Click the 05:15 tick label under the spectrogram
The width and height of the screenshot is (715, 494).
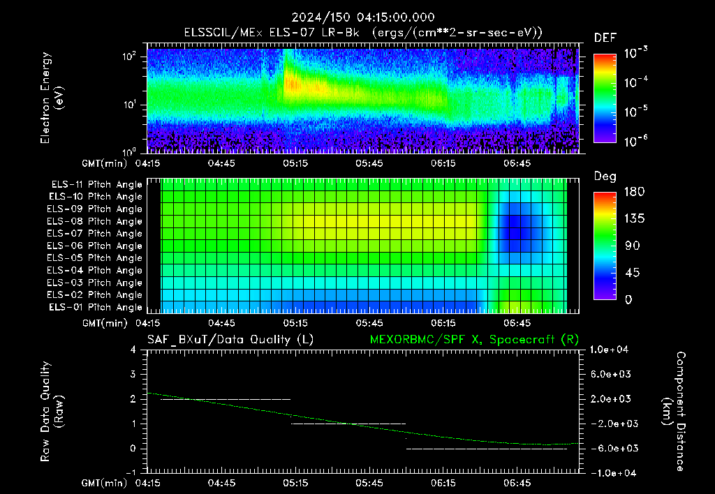(295, 163)
